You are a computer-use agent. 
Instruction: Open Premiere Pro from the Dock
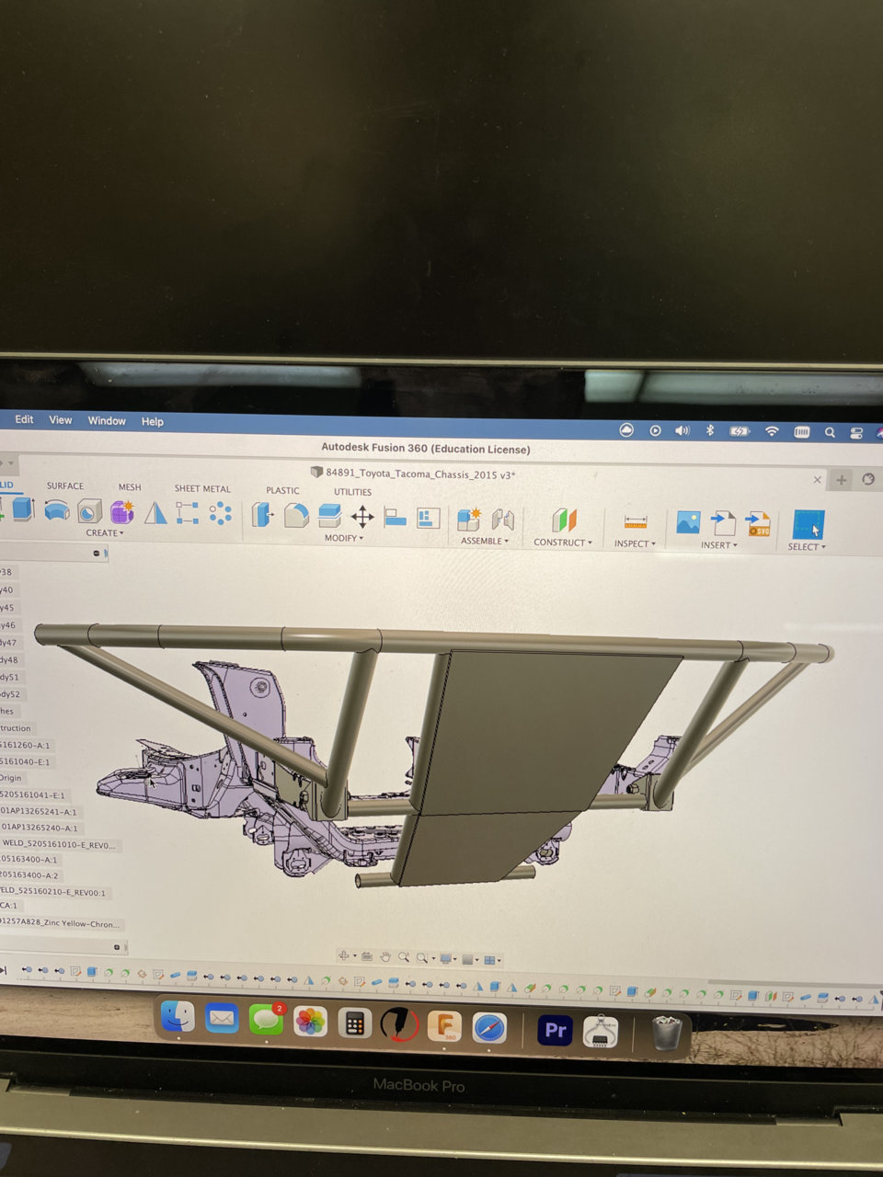pyautogui.click(x=556, y=1030)
